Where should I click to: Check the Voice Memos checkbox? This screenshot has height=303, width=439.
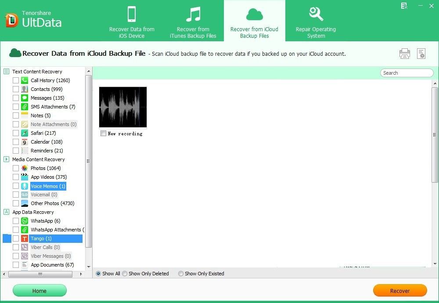16,186
